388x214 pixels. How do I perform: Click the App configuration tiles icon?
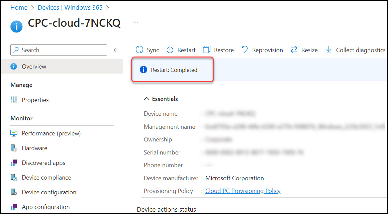coord(14,207)
